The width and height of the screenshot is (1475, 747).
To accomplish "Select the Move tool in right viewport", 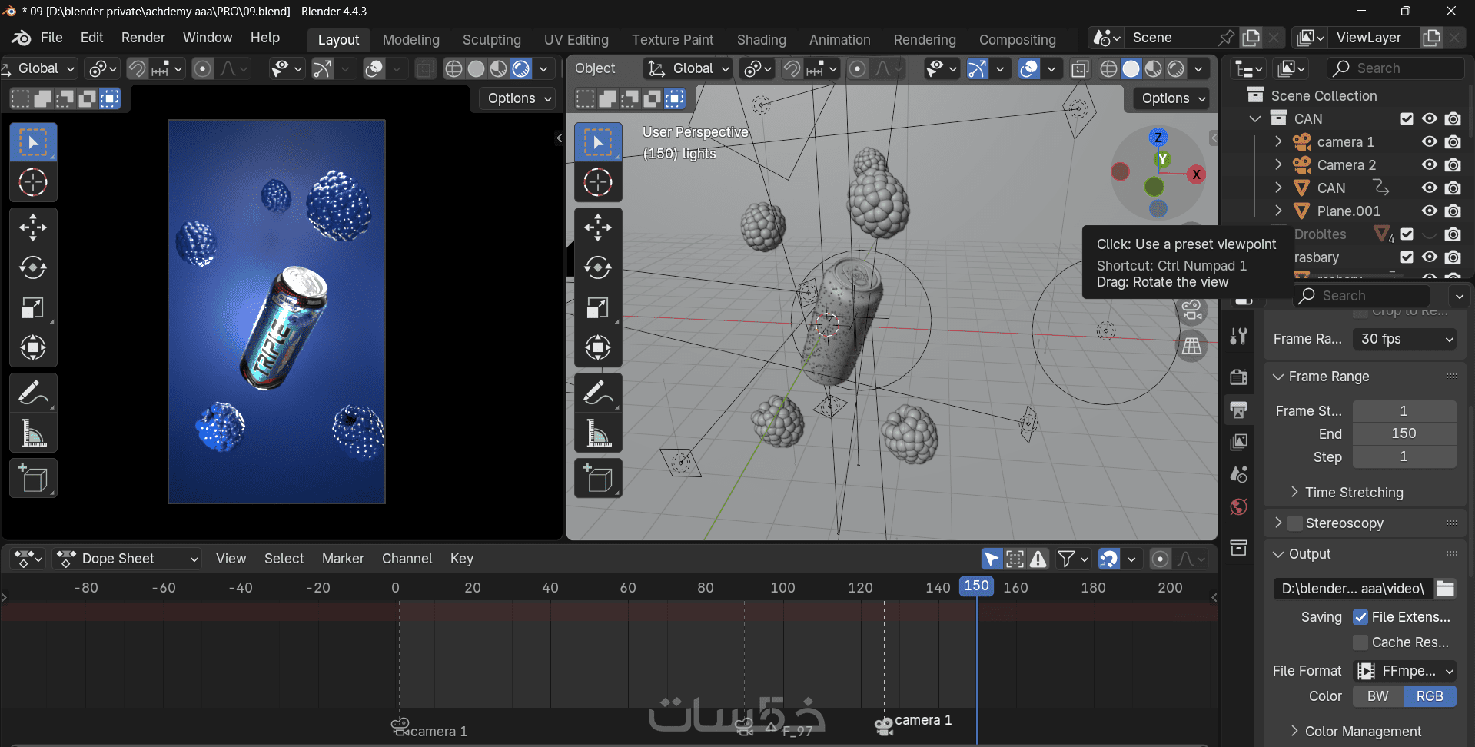I will coord(597,227).
